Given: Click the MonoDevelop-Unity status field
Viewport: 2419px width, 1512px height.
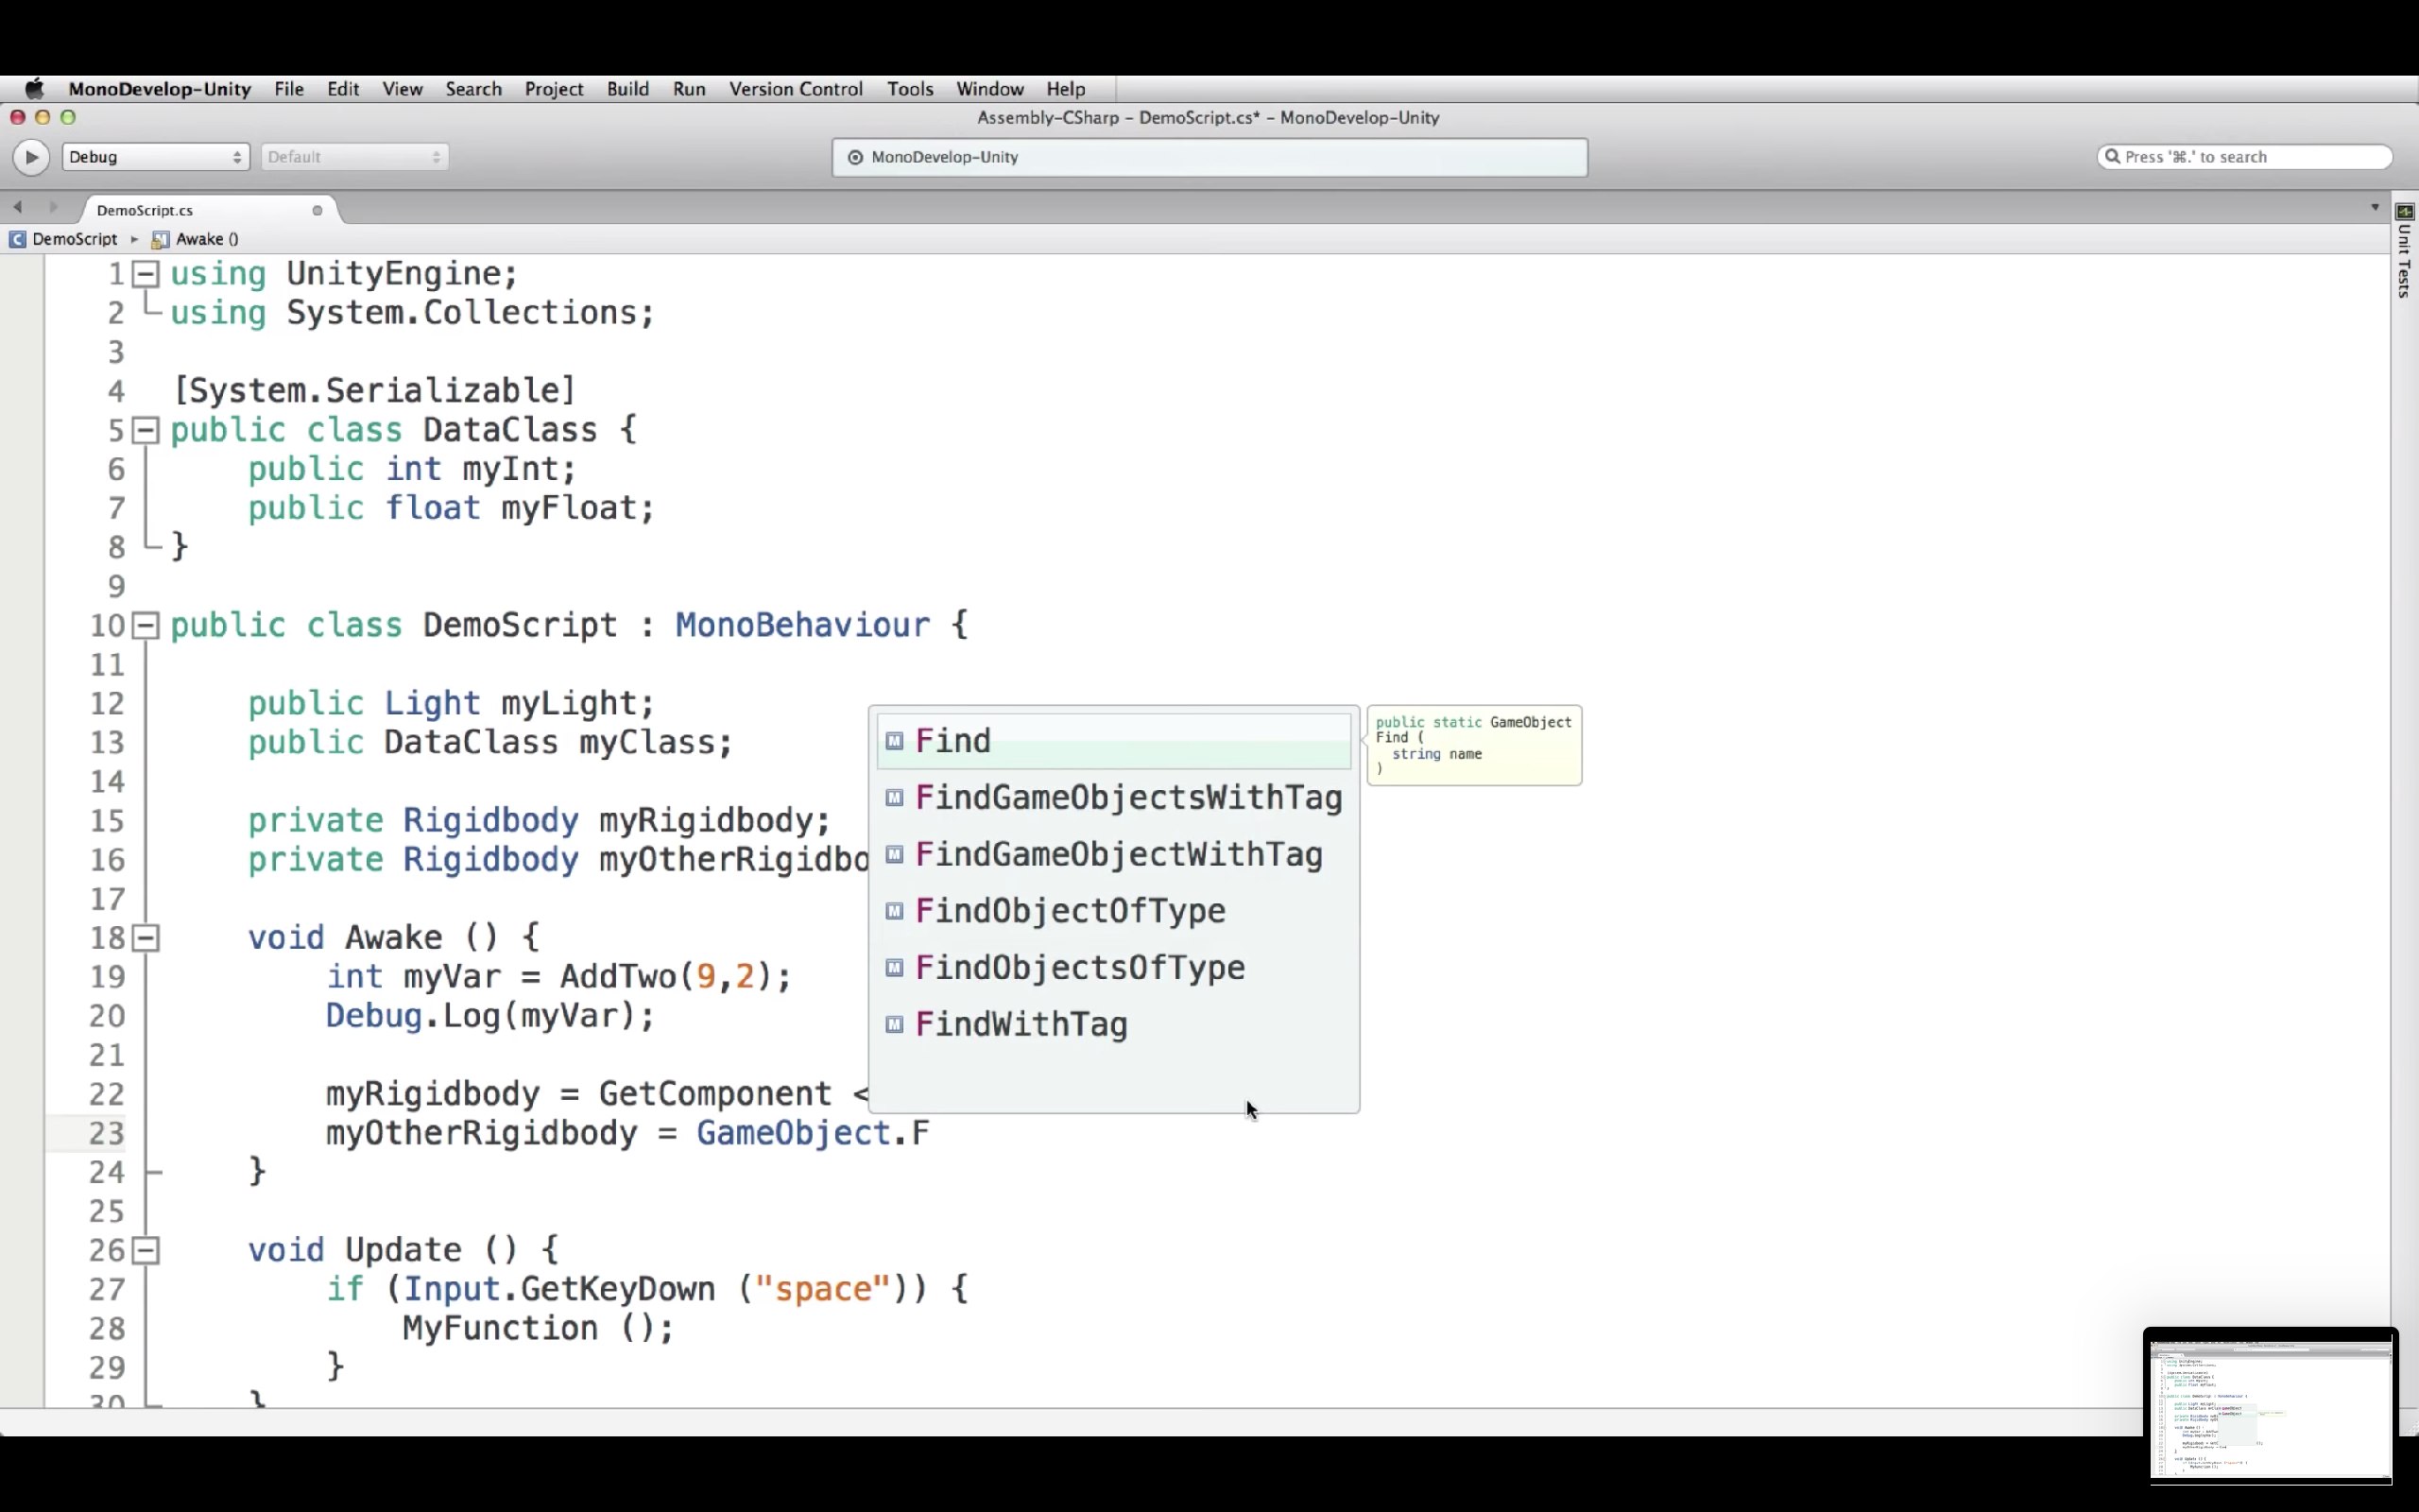Looking at the screenshot, I should tap(1209, 157).
